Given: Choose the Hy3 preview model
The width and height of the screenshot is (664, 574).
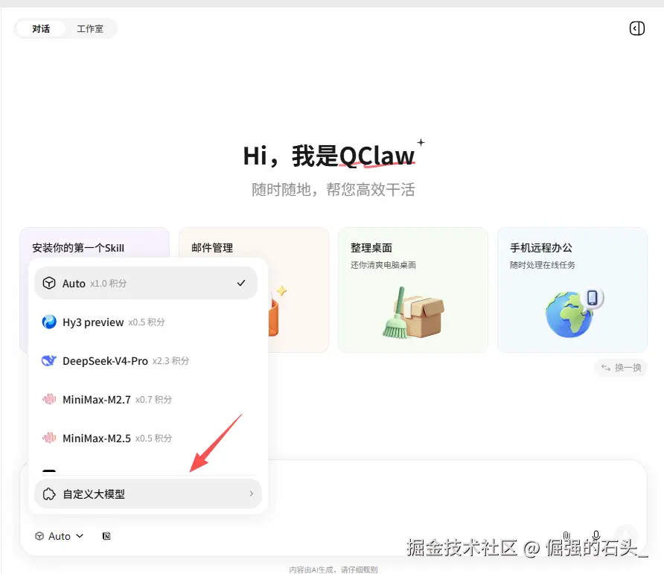Looking at the screenshot, I should coord(146,322).
